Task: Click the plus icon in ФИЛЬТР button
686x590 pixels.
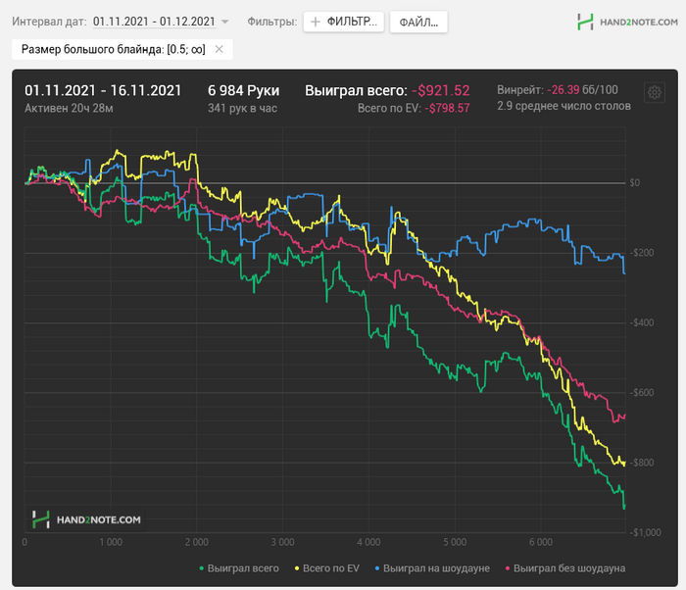Action: tap(315, 22)
